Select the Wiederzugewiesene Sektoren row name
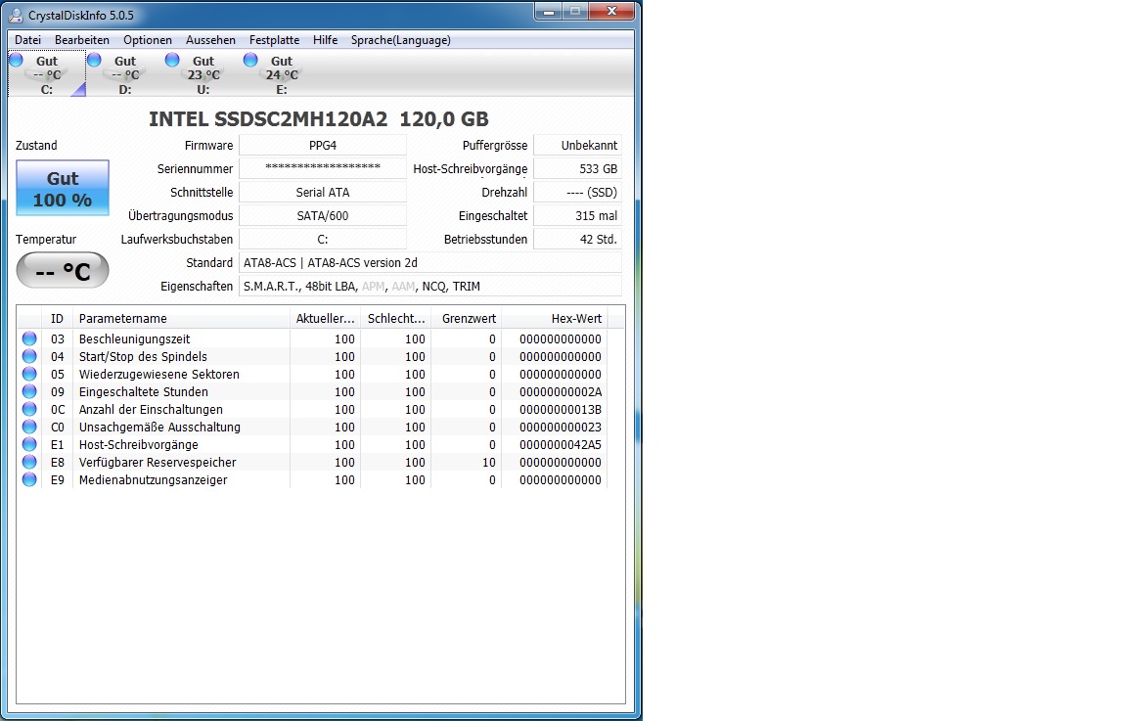The height and width of the screenshot is (721, 1127). 158,374
